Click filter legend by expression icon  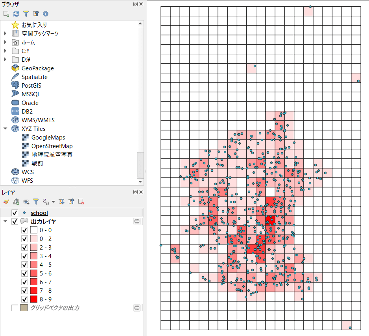point(46,202)
